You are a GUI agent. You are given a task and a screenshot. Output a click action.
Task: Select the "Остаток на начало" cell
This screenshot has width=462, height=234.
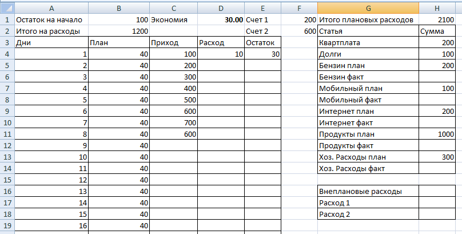click(x=51, y=19)
